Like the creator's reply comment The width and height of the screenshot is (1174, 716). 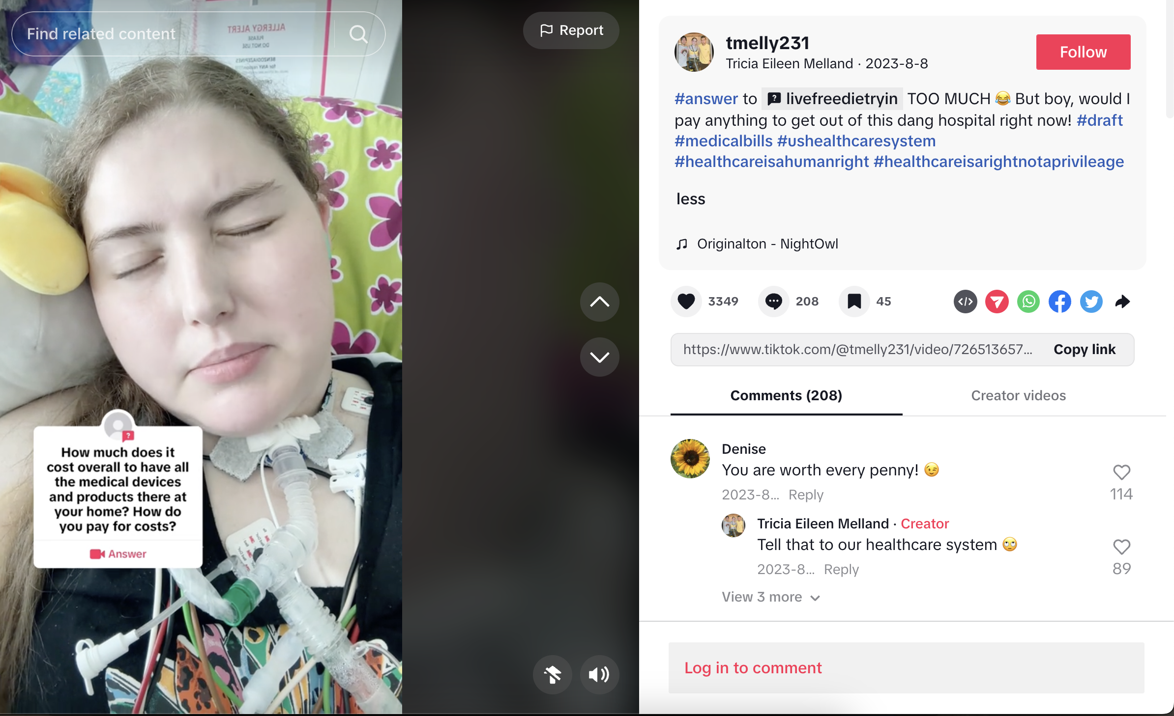click(1121, 547)
